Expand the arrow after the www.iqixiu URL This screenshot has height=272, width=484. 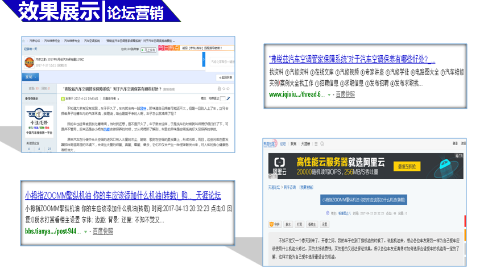[329, 95]
